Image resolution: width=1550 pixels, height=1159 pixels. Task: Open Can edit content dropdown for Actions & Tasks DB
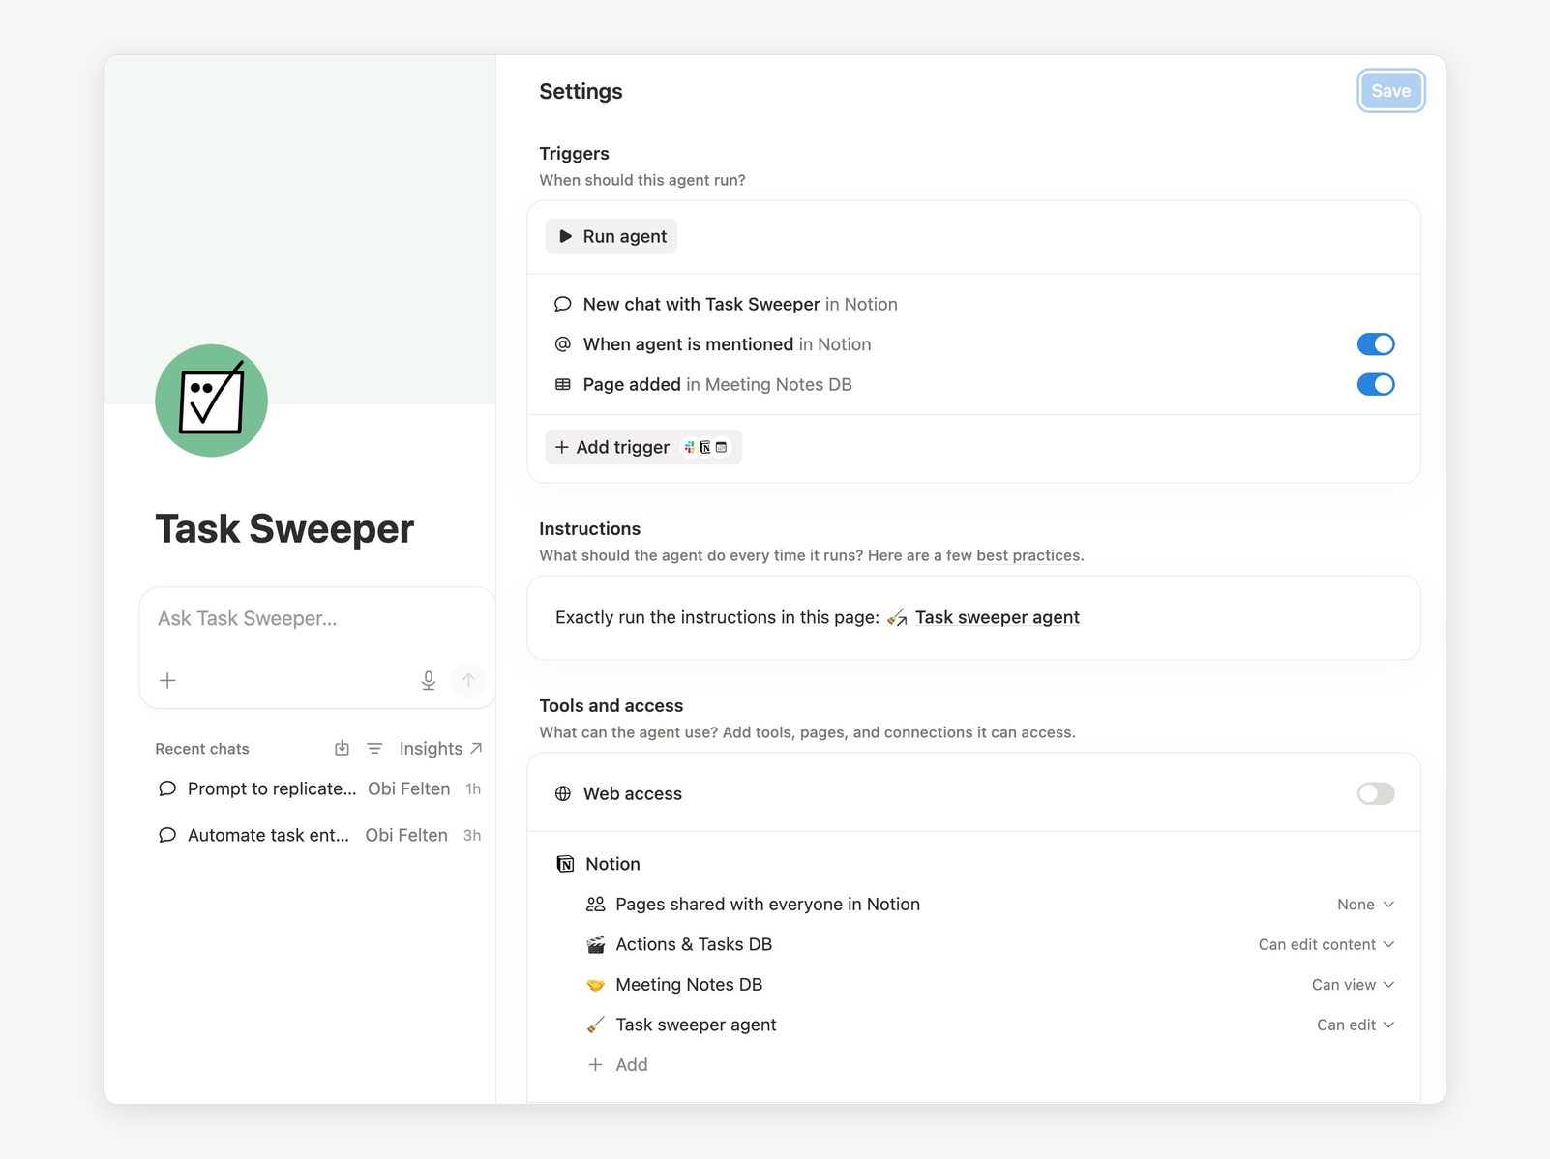1326,944
